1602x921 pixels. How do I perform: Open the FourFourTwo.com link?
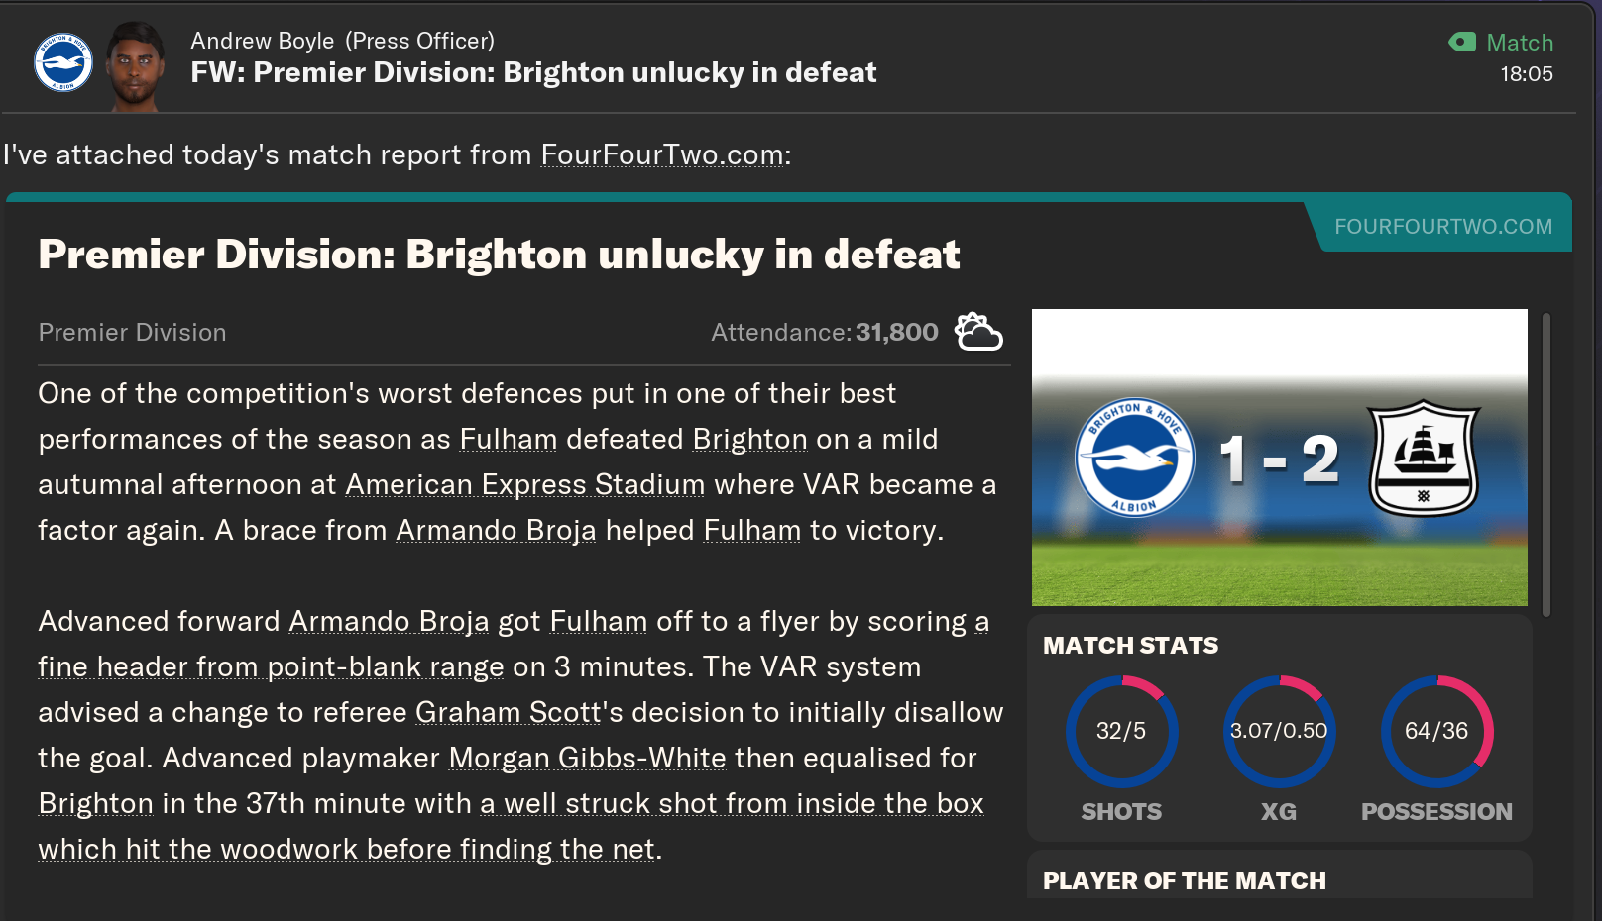tap(662, 155)
